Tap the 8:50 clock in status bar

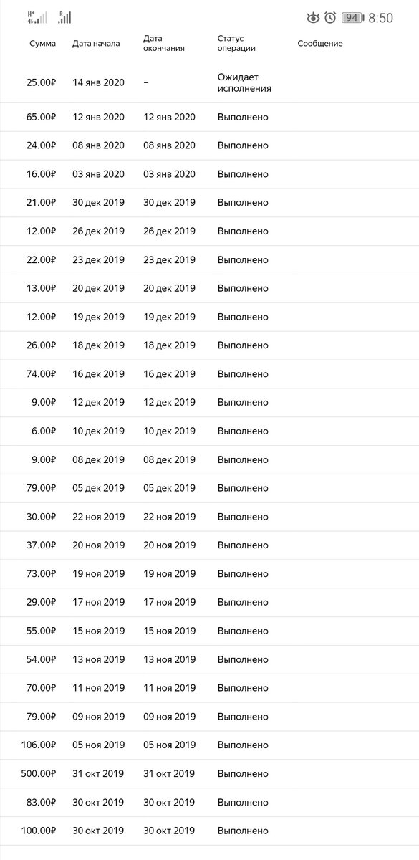380,18
